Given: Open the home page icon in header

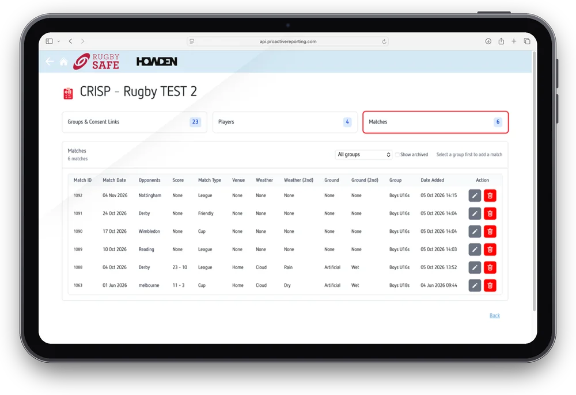Looking at the screenshot, I should 63,62.
